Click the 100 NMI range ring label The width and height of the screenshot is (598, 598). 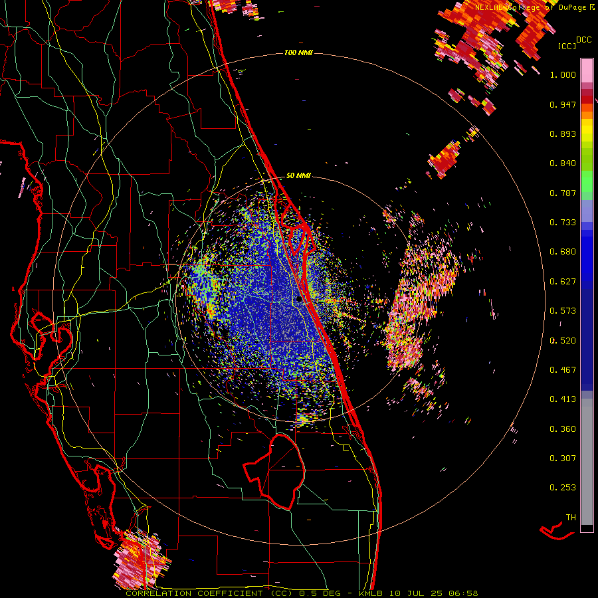(298, 52)
